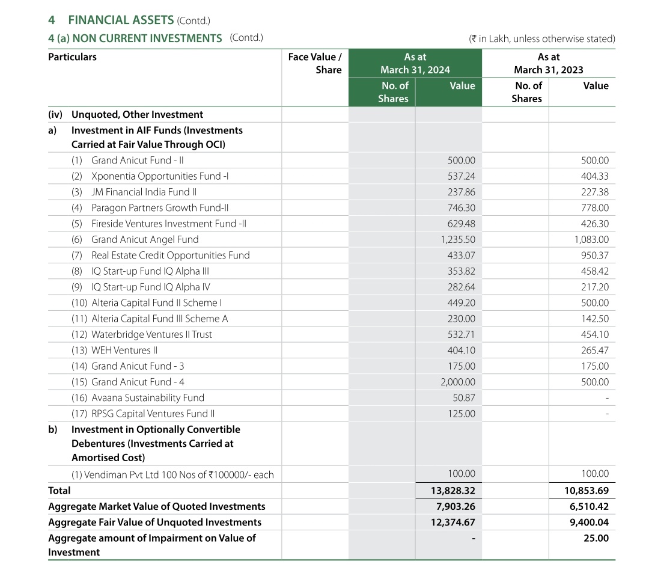Select "Real Estate Credit Opportunities Fund" label

click(x=171, y=255)
